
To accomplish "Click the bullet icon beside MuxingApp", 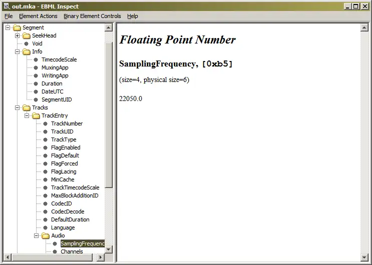I will pyautogui.click(x=36, y=68).
